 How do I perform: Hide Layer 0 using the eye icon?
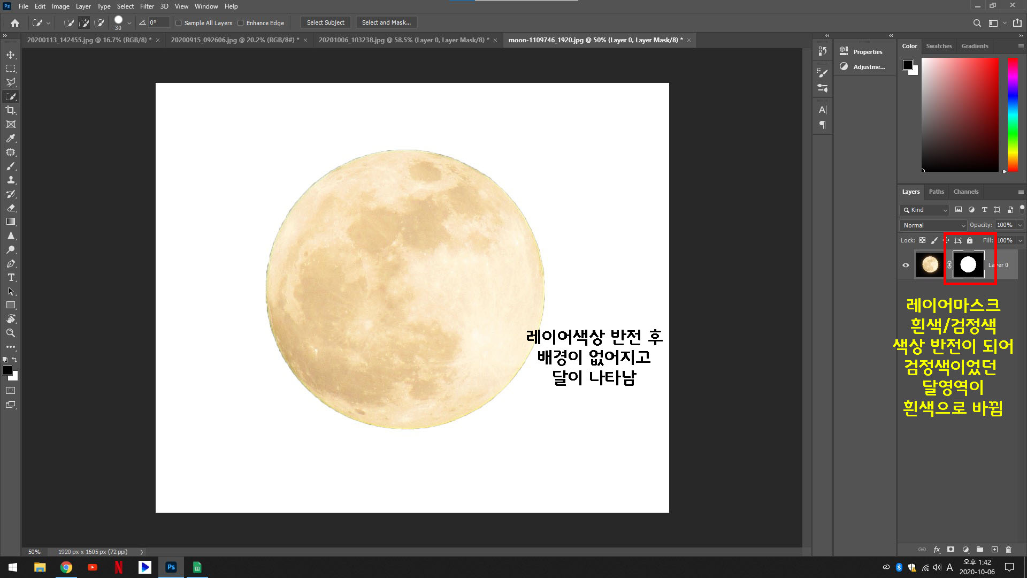[906, 265]
